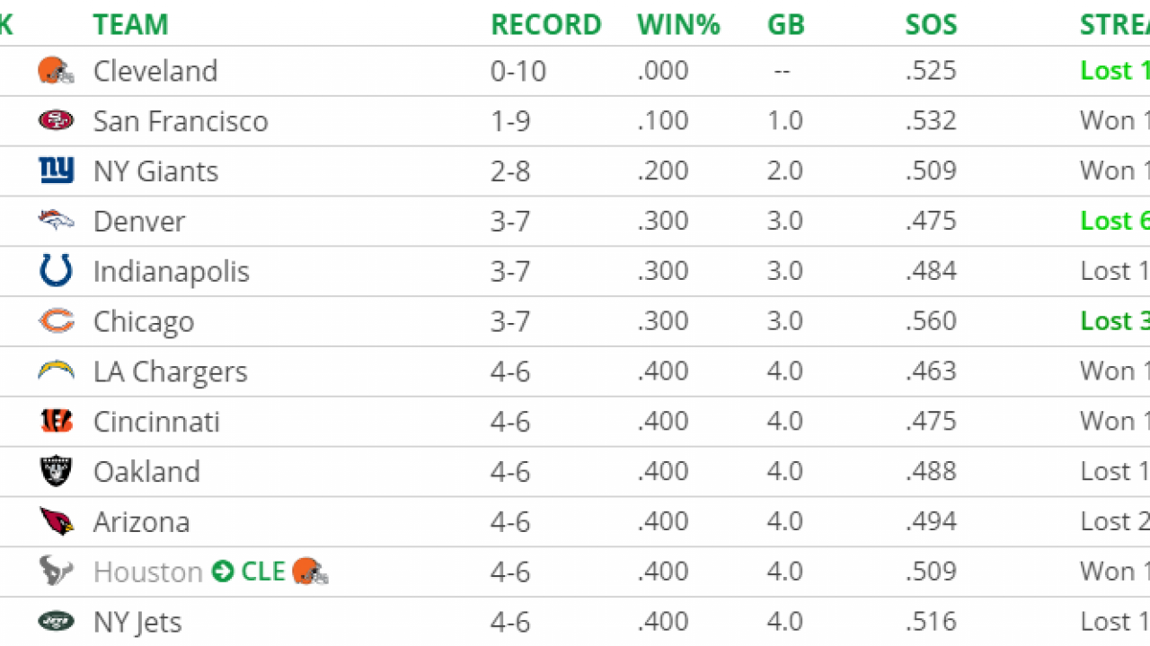Click the LA Chargers bolt logo

point(56,371)
